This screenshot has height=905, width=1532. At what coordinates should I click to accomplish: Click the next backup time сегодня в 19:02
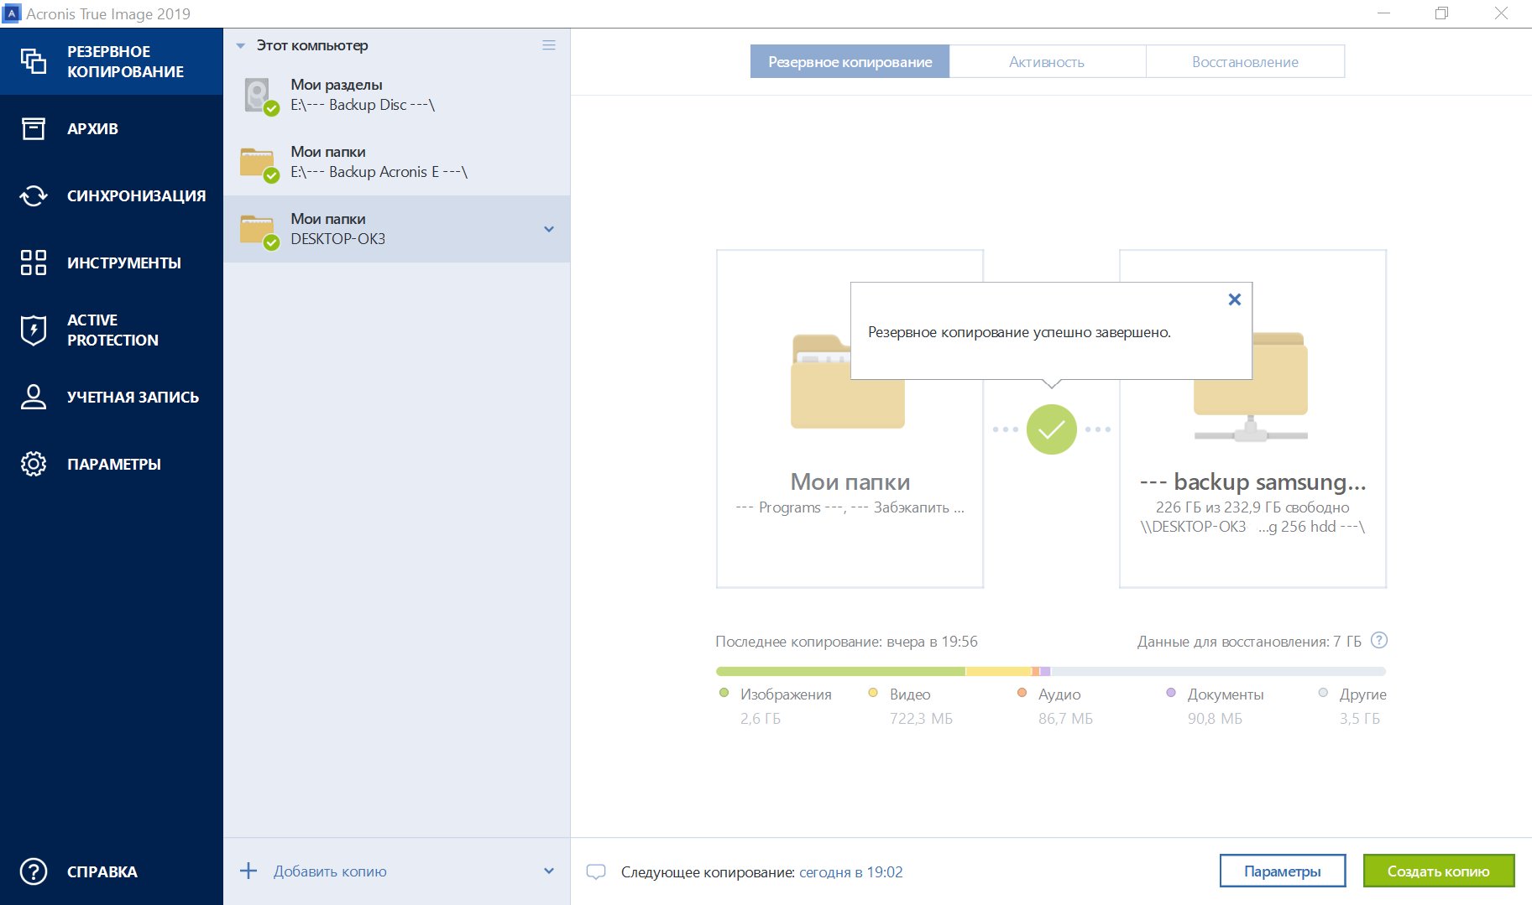click(851, 872)
